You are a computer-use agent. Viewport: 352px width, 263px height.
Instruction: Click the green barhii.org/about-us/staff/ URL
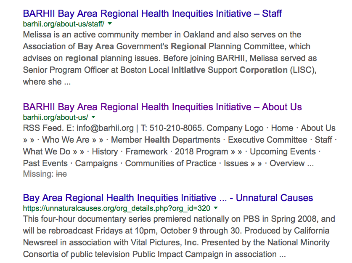(x=64, y=24)
